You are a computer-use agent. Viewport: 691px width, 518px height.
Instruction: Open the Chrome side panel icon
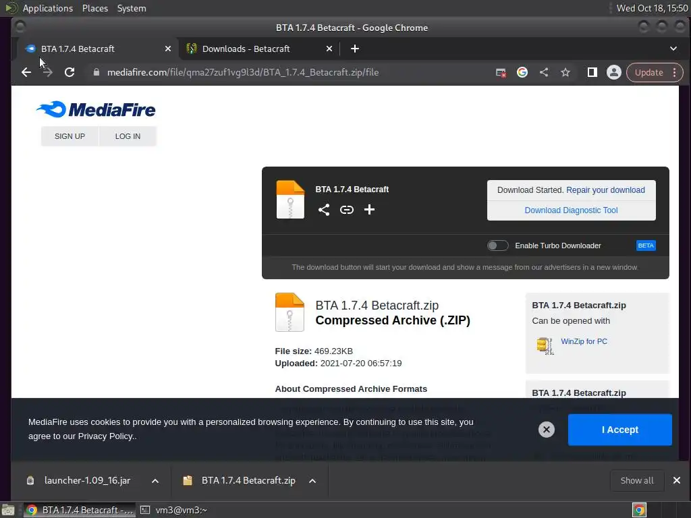point(592,72)
